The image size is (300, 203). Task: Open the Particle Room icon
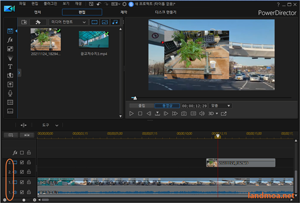[x=10, y=58]
